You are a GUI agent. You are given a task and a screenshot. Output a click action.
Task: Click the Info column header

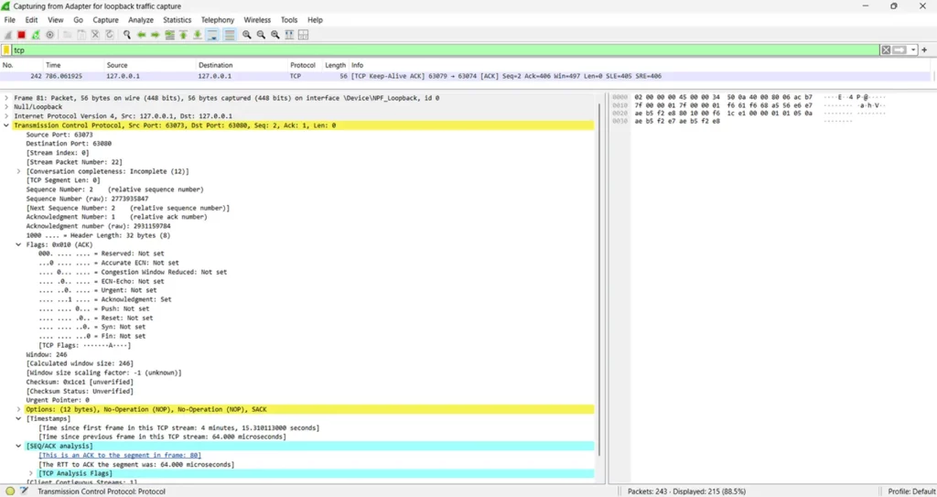point(358,65)
